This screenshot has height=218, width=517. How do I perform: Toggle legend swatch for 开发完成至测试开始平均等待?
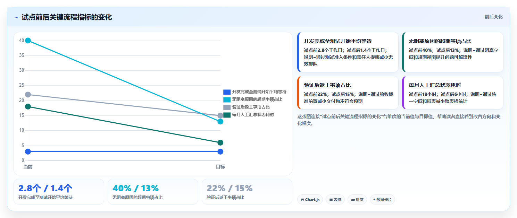[227, 92]
